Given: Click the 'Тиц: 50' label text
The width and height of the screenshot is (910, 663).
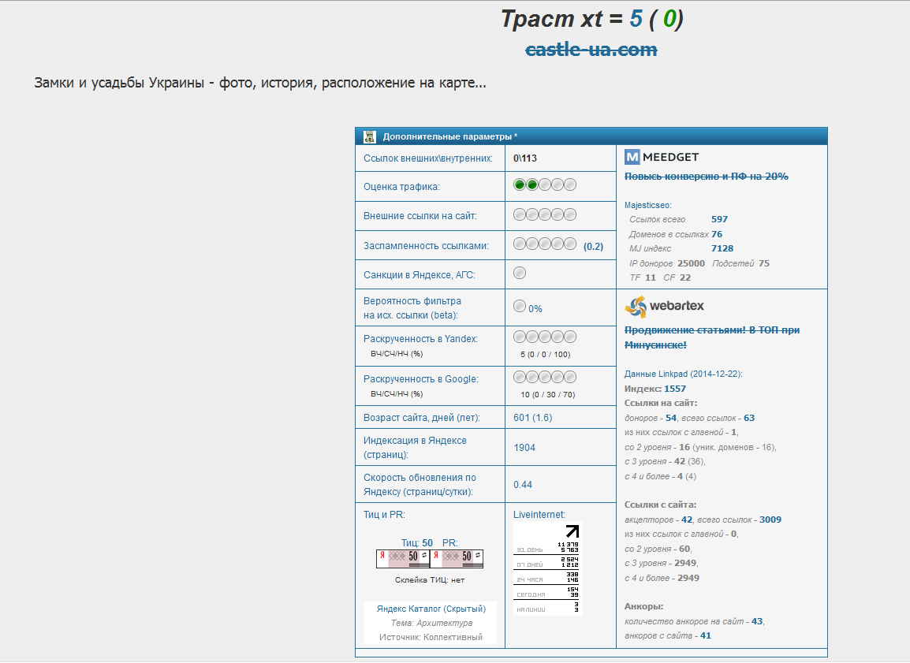Looking at the screenshot, I should tap(416, 543).
